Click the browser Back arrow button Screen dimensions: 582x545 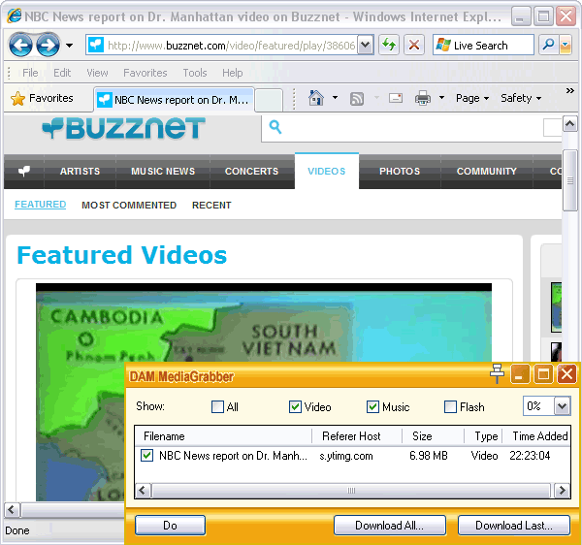coord(20,46)
